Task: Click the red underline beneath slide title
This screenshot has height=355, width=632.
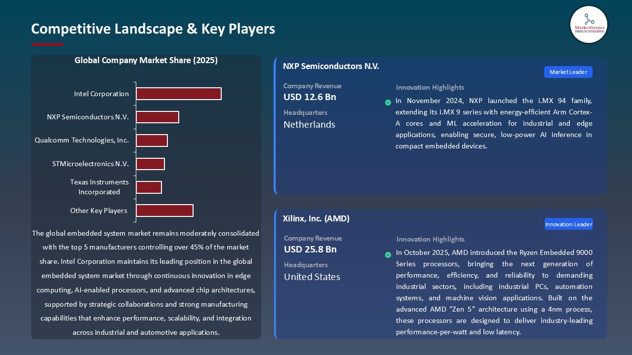Action: click(47, 44)
